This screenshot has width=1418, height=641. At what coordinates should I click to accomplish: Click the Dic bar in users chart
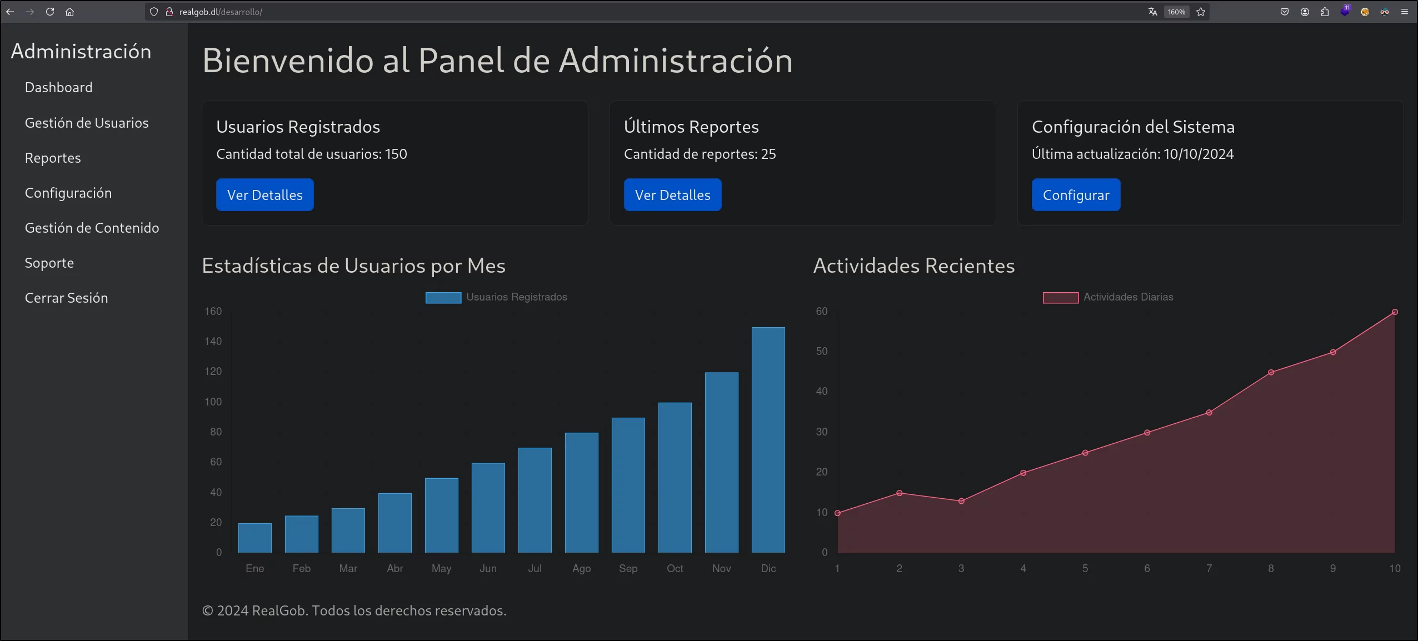click(x=768, y=440)
